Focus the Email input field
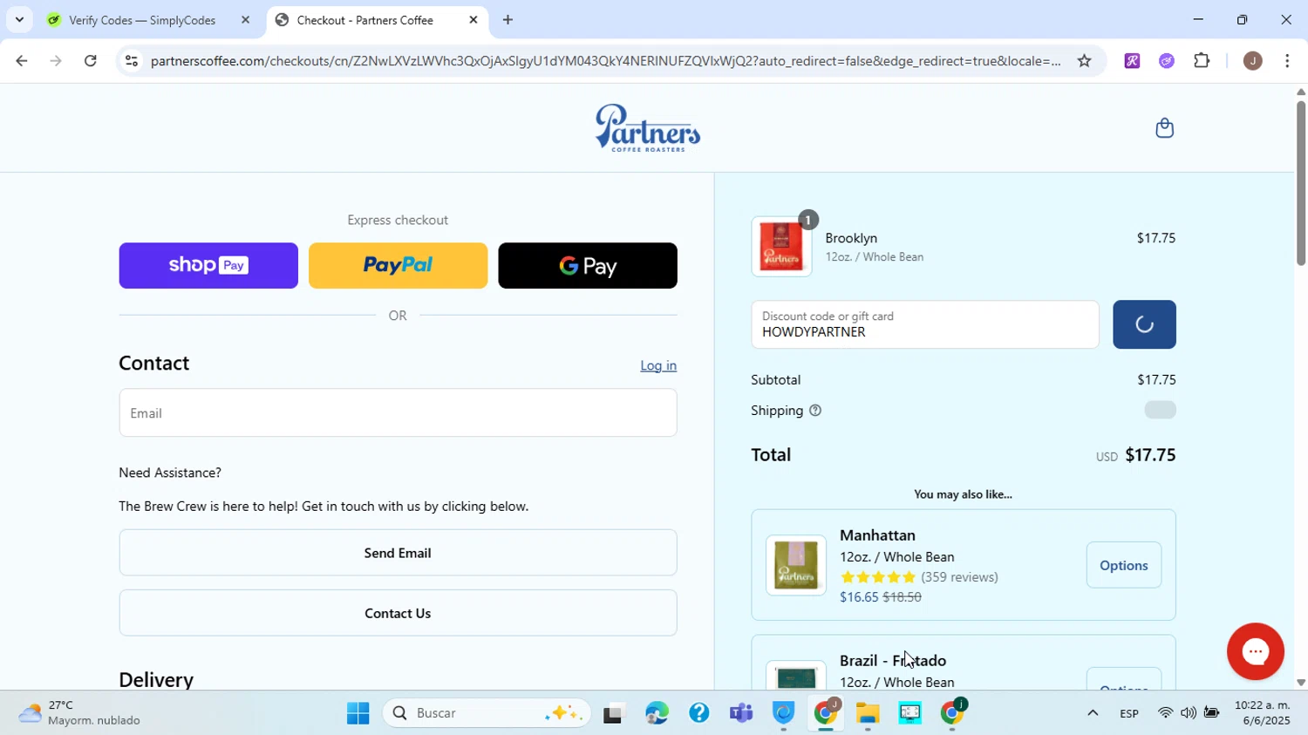Image resolution: width=1308 pixels, height=735 pixels. point(398,413)
